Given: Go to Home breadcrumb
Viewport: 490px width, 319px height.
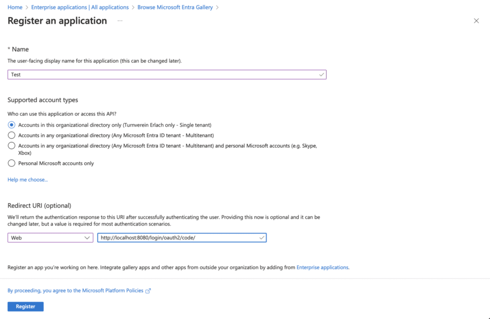Looking at the screenshot, I should (x=15, y=7).
